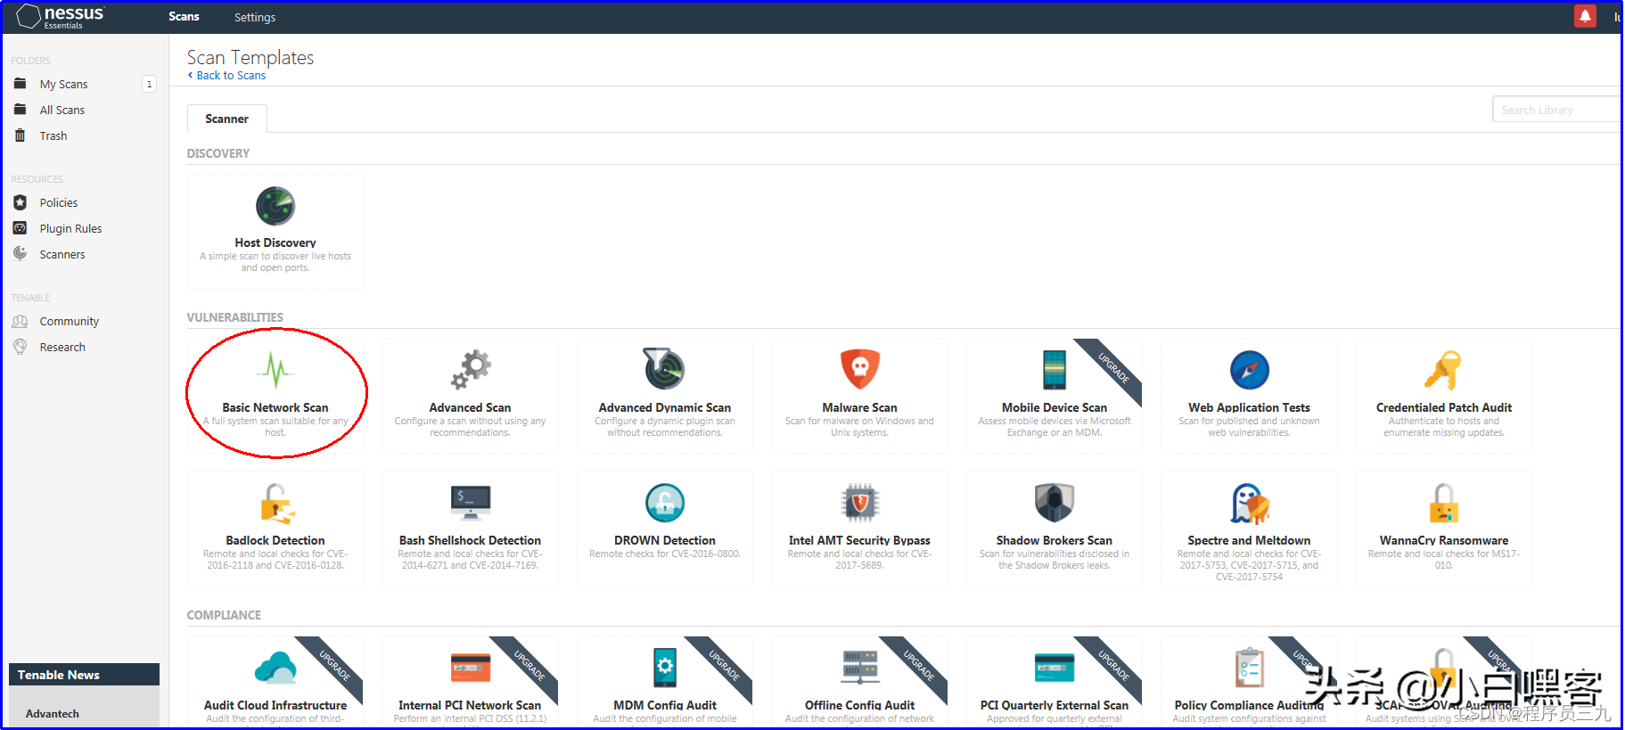1625x730 pixels.
Task: Select the Internal PCI Network Scan card icon
Action: [x=471, y=668]
